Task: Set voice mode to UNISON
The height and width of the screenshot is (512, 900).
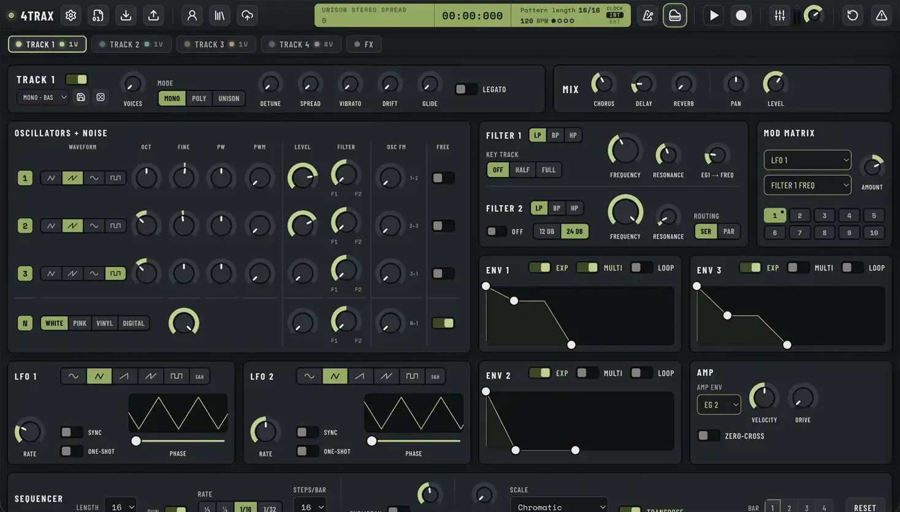Action: (x=229, y=99)
